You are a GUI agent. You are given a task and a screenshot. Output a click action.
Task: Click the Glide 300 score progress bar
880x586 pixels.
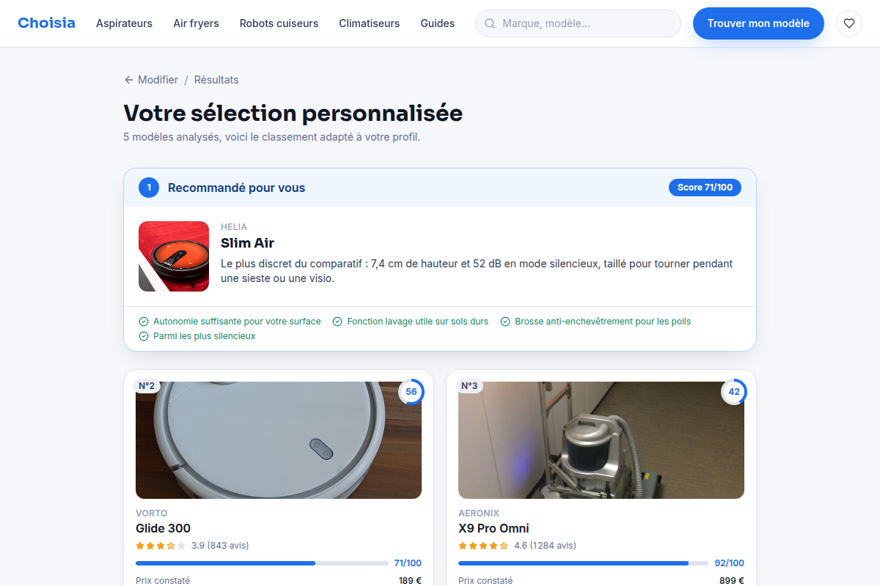262,563
